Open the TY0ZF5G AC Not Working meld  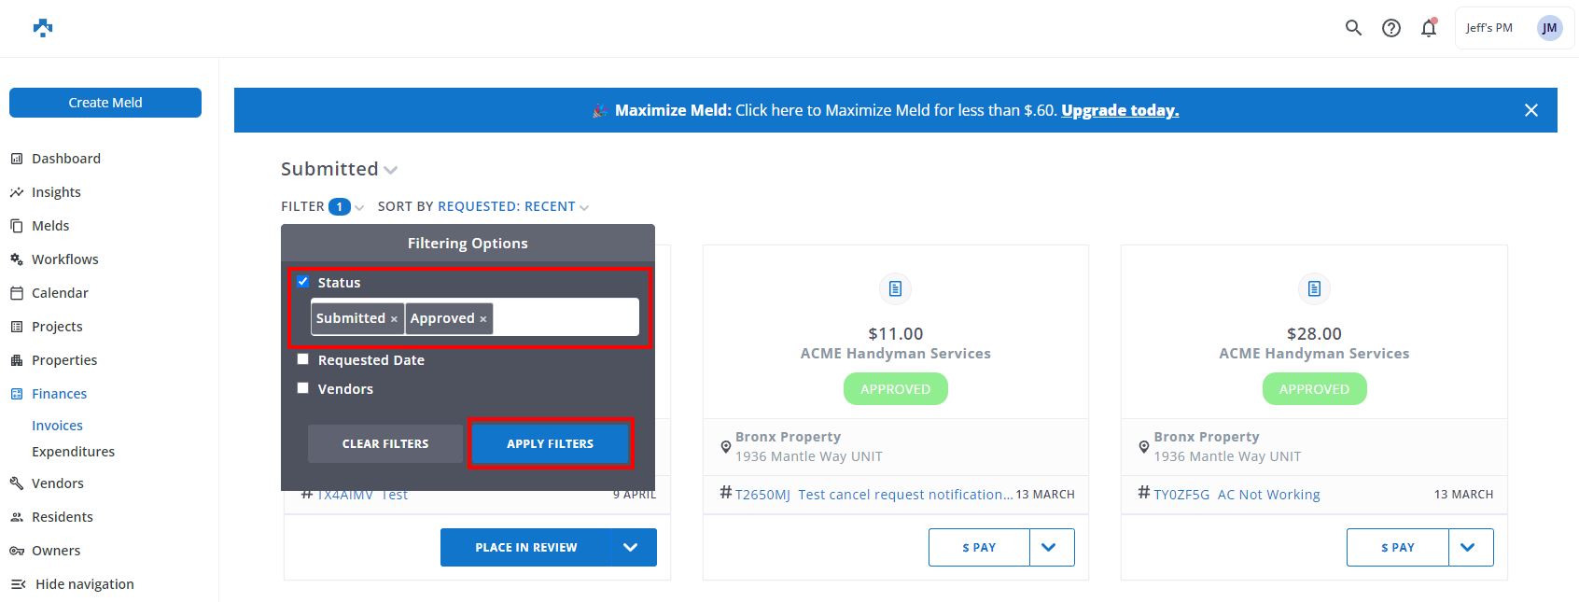pyautogui.click(x=1237, y=495)
